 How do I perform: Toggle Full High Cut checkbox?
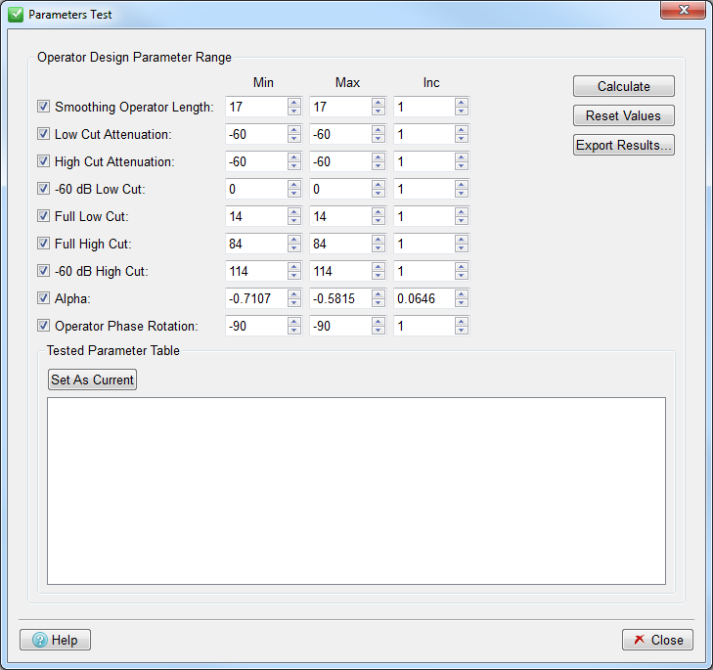click(43, 244)
